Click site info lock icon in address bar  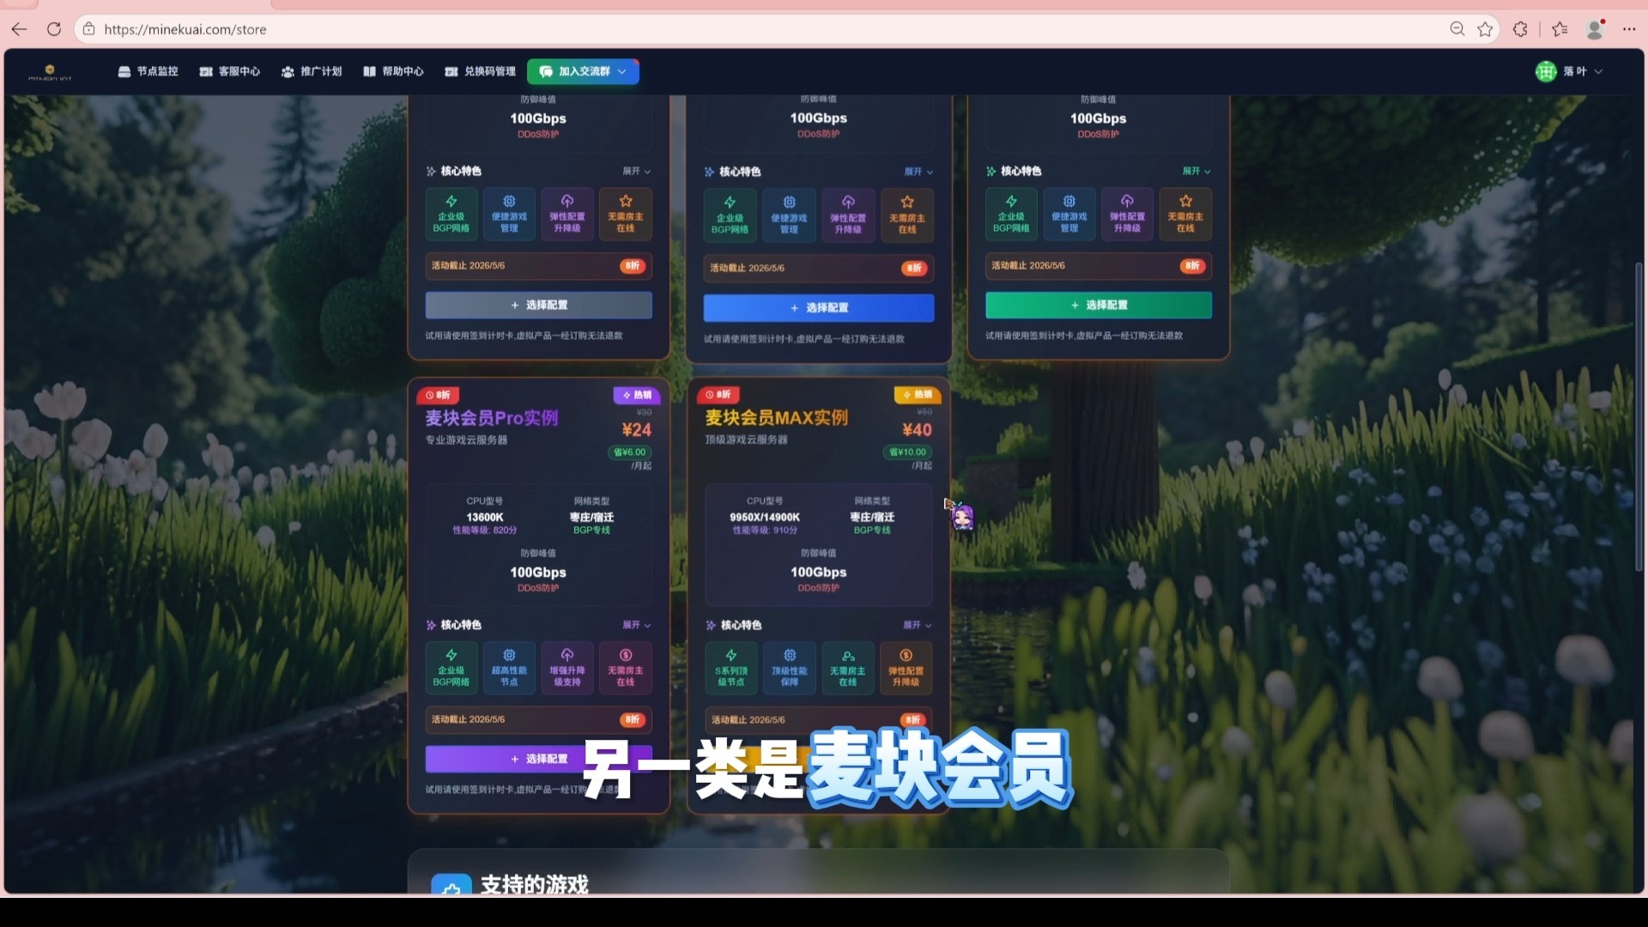tap(88, 29)
